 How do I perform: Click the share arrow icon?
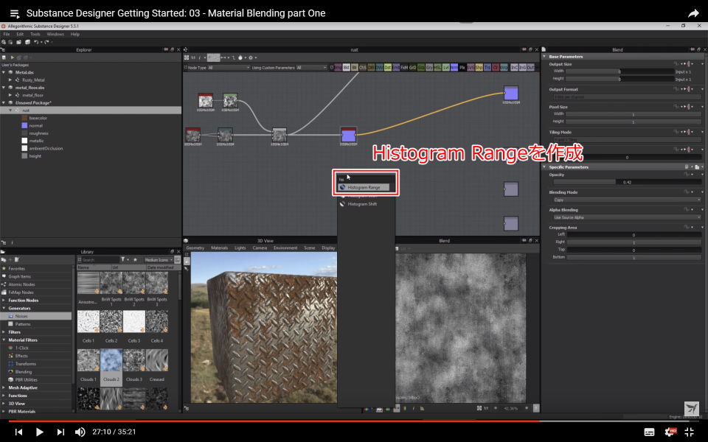click(693, 13)
